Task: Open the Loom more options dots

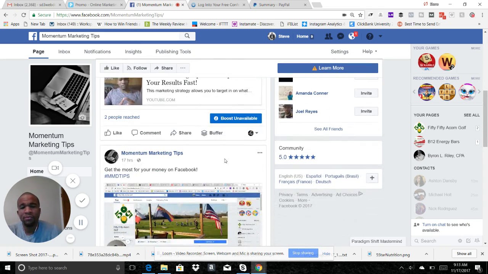Action: [70, 238]
